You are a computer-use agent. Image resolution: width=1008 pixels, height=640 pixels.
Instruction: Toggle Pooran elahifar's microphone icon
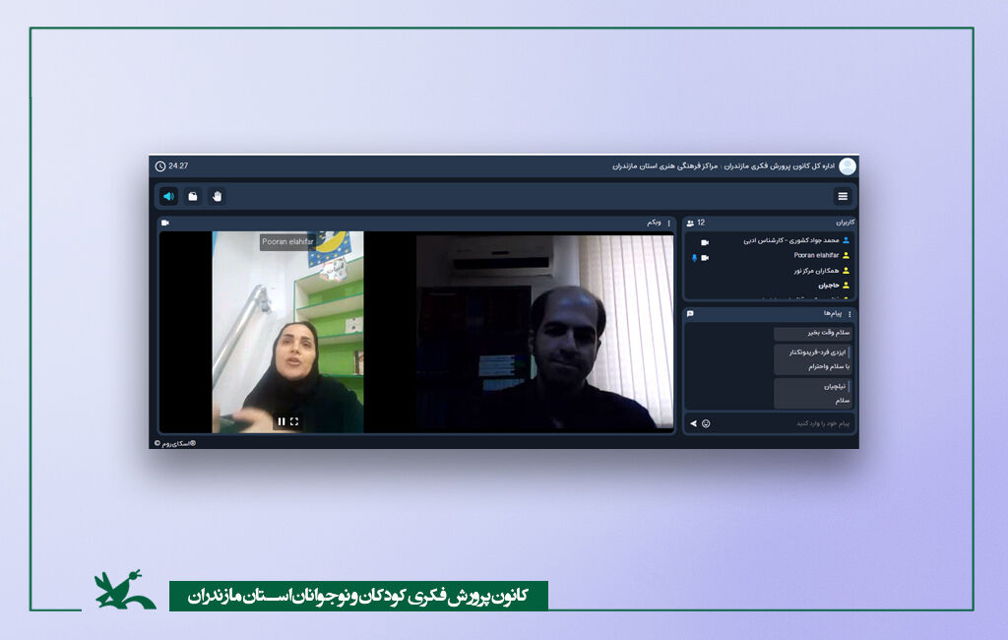pyautogui.click(x=694, y=257)
